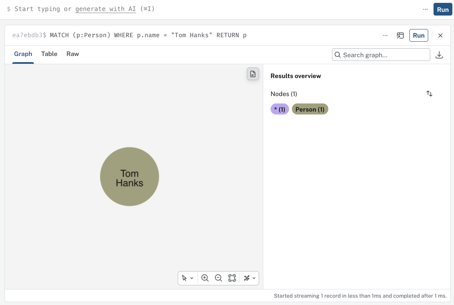The image size is (454, 305).
Task: Switch to the Graph tab
Action: pyautogui.click(x=23, y=54)
